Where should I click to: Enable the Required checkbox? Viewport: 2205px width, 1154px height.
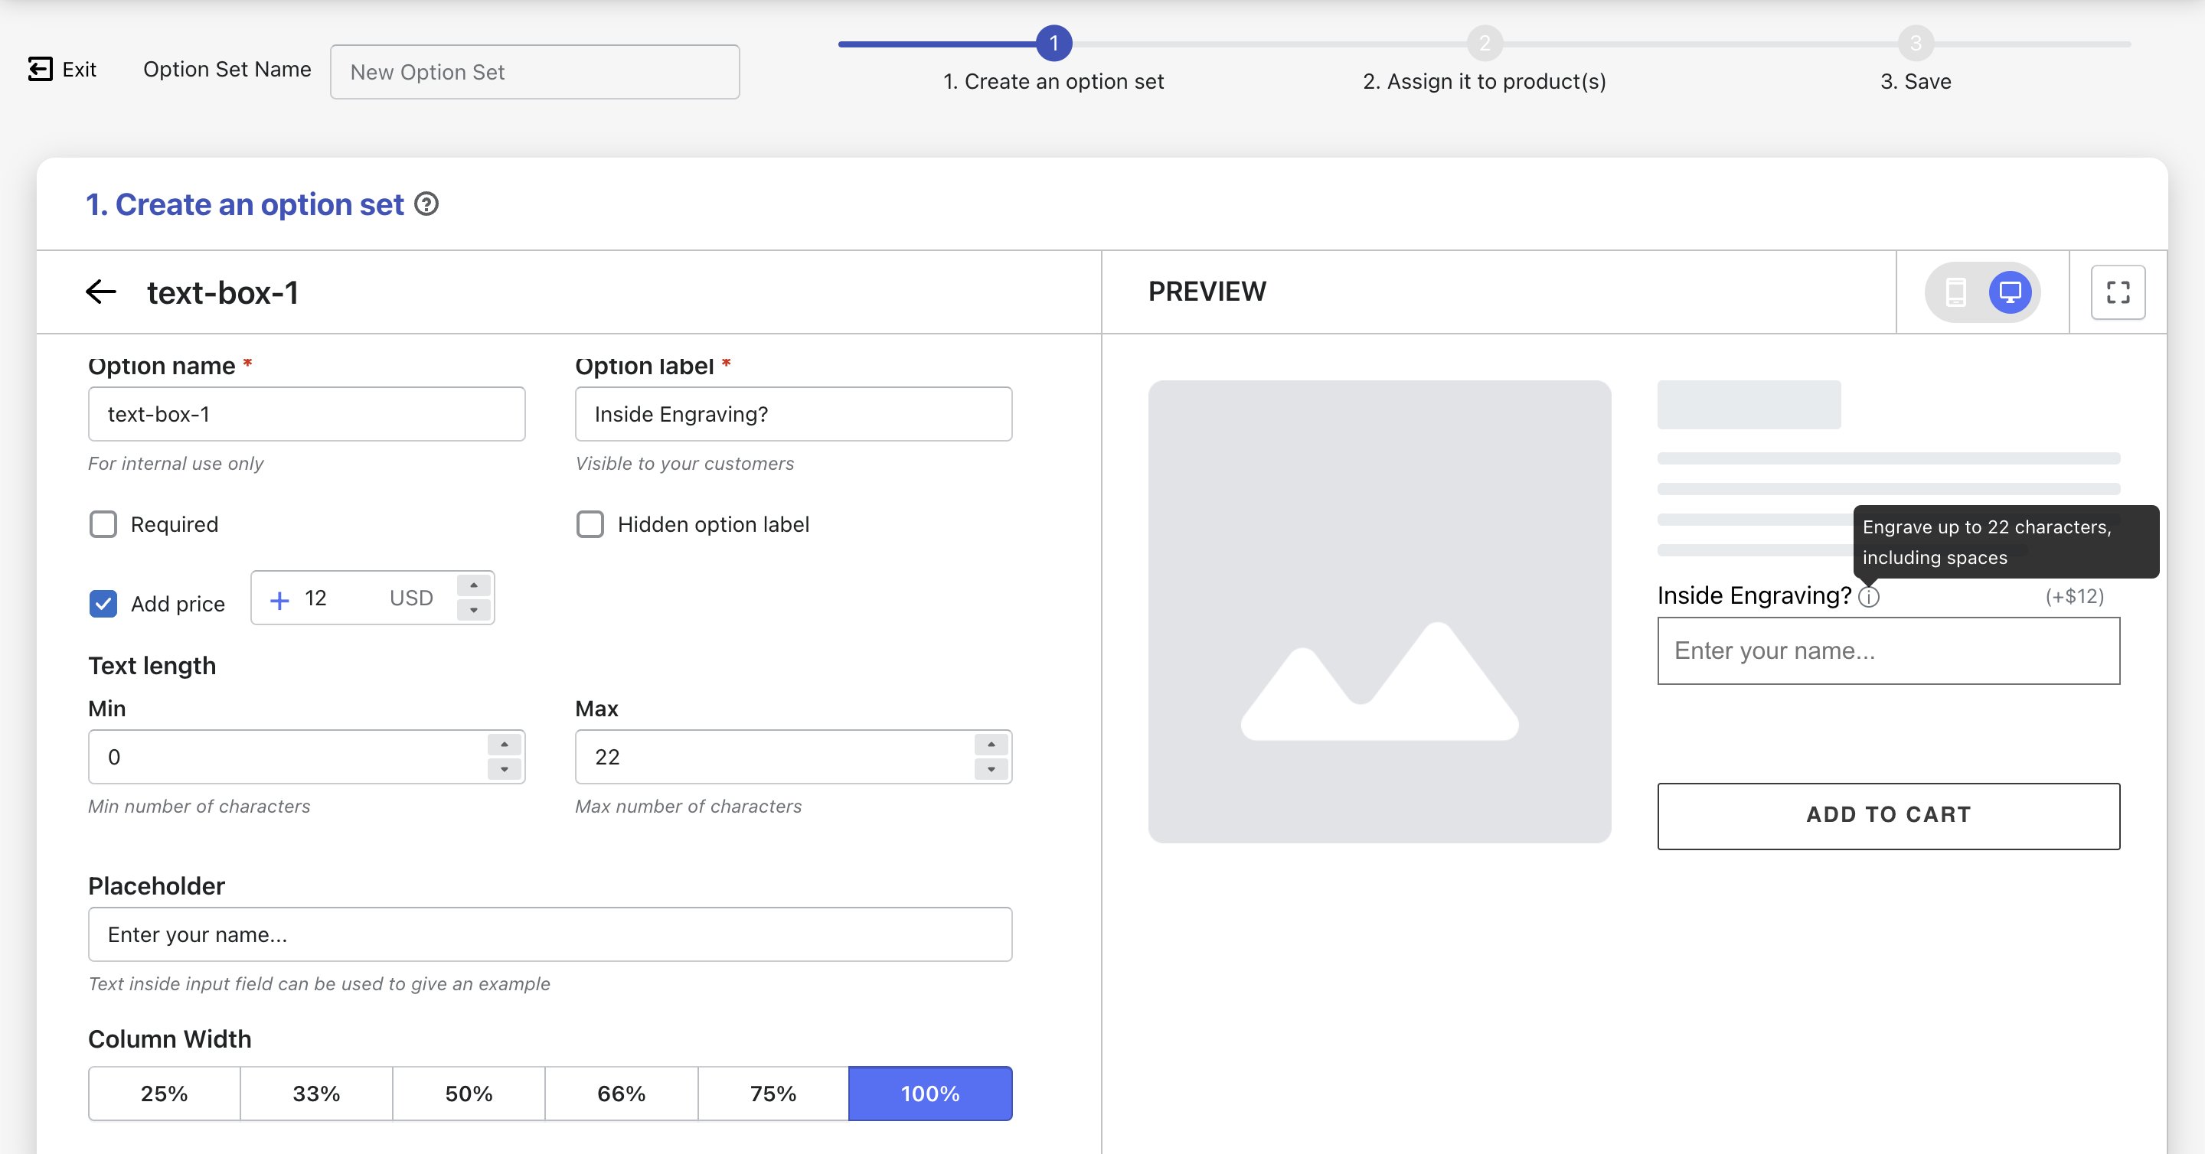tap(103, 524)
